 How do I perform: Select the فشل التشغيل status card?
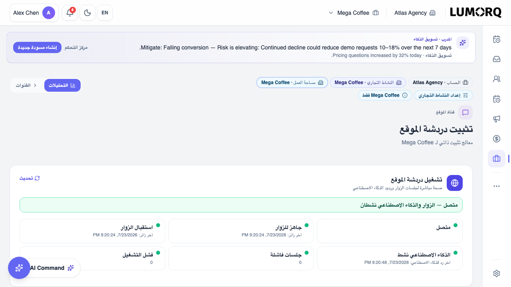pyautogui.click(x=92, y=258)
